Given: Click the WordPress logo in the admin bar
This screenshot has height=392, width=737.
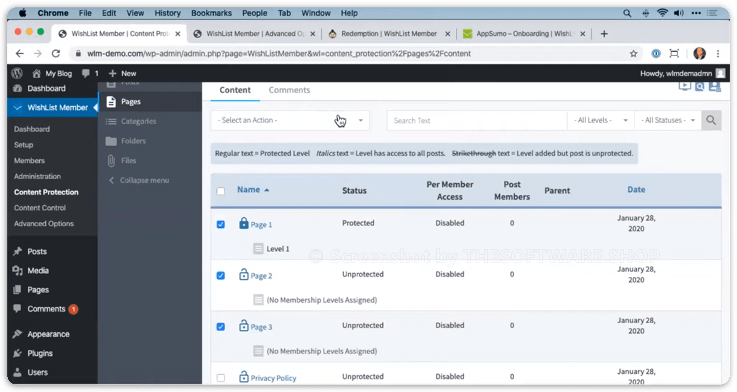Looking at the screenshot, I should pos(17,73).
